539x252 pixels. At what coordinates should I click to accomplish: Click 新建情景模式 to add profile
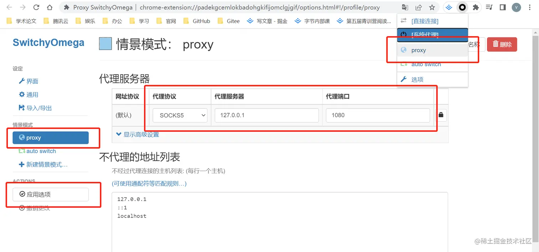pyautogui.click(x=43, y=164)
